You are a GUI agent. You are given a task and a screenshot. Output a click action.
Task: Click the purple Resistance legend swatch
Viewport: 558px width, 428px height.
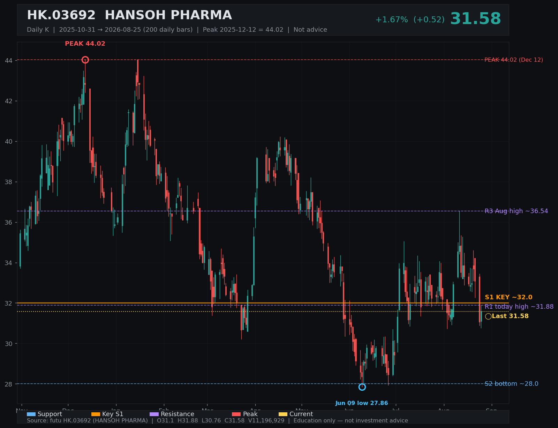pos(154,414)
